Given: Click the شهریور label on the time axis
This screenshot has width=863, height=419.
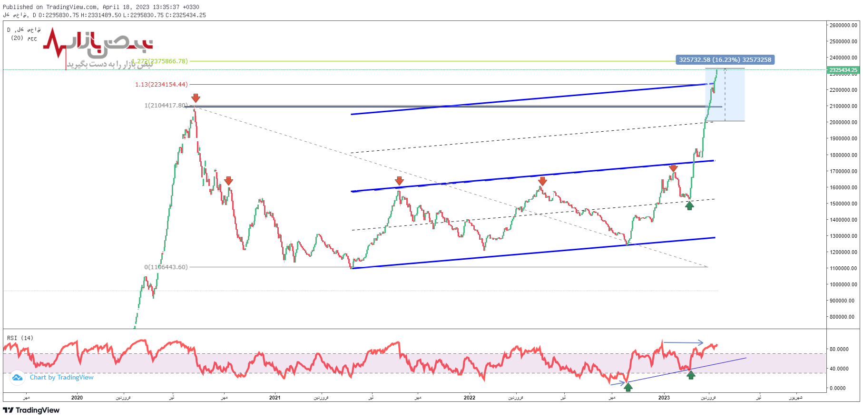Looking at the screenshot, I should pos(795,398).
